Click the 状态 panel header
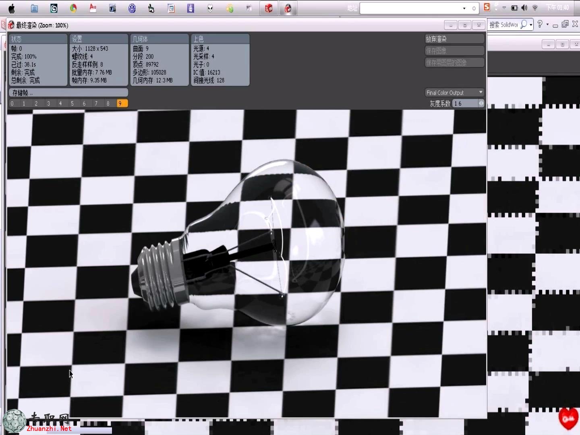Viewport: 580px width, 435px height. 38,39
